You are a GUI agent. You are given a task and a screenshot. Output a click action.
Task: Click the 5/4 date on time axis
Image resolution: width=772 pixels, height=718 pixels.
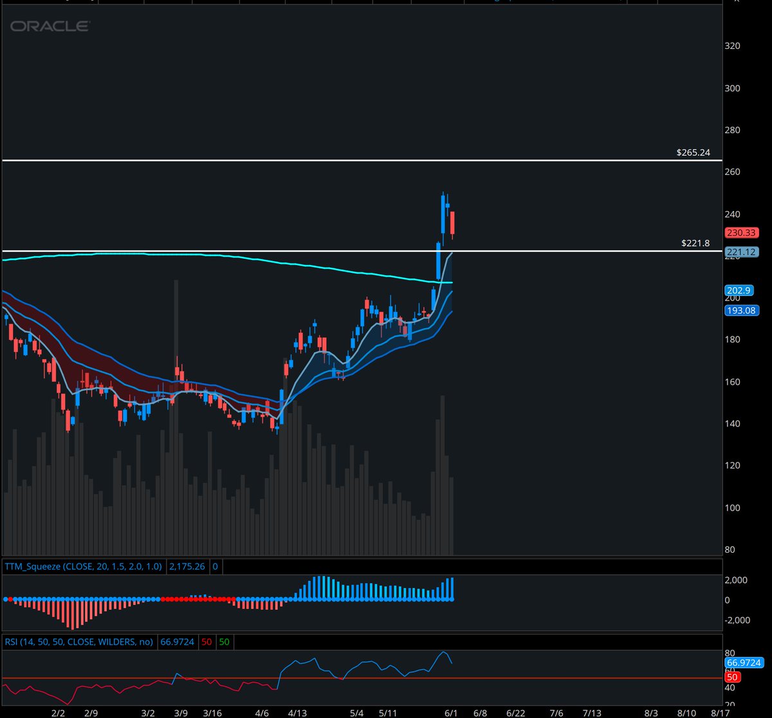pos(357,713)
